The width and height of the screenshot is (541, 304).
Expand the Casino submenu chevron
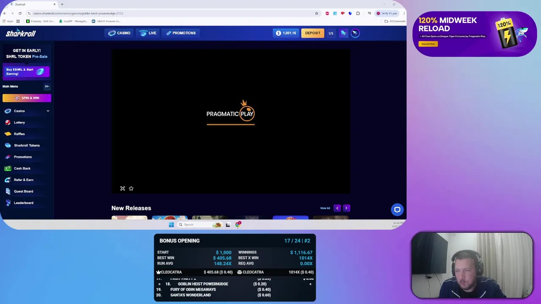click(48, 111)
